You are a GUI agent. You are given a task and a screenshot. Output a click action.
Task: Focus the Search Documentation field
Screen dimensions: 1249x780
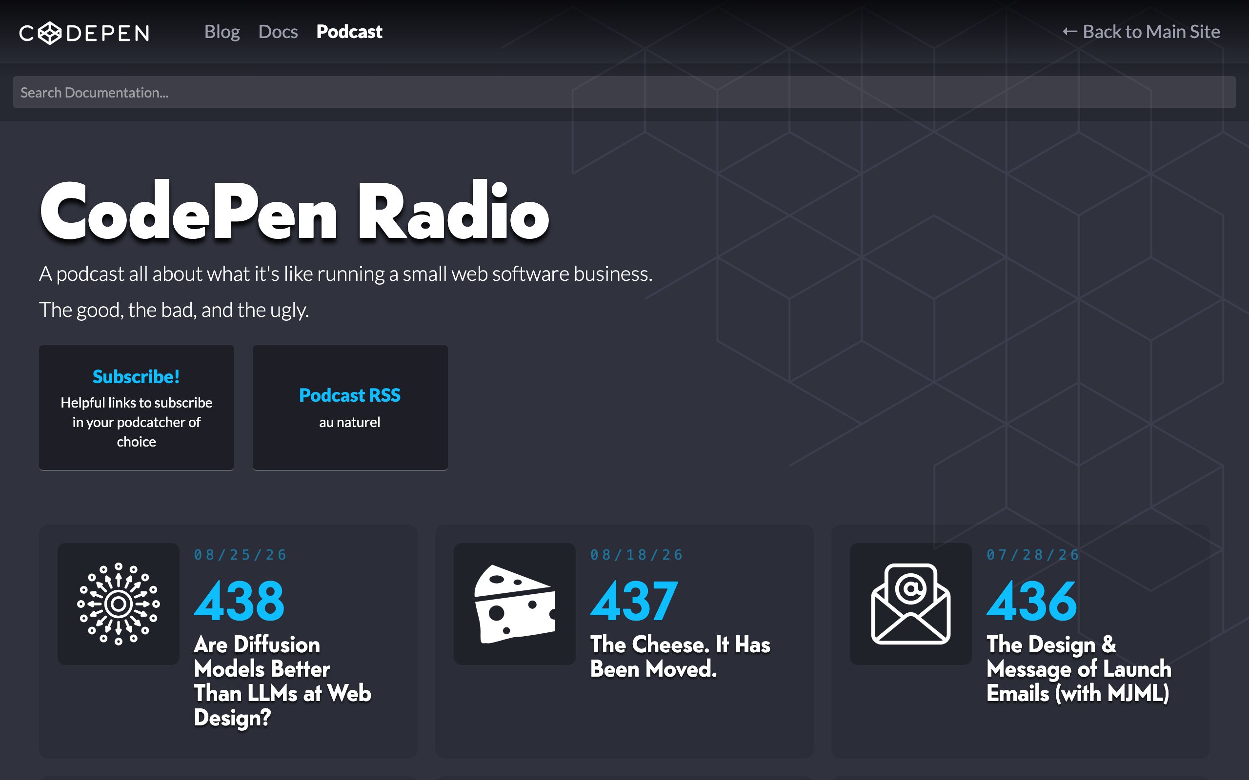coord(624,92)
